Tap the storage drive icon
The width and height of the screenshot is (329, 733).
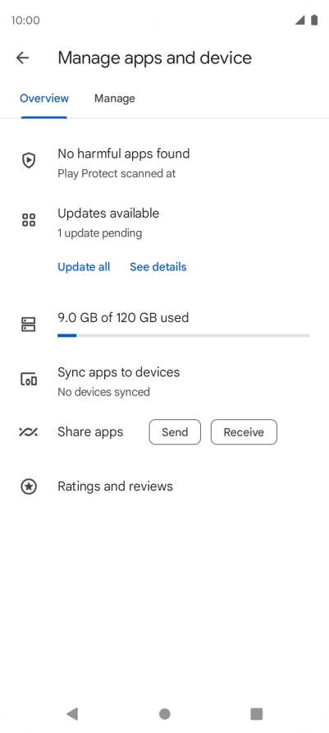[x=29, y=325]
